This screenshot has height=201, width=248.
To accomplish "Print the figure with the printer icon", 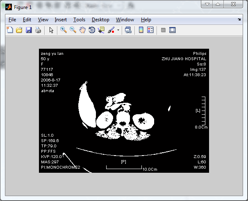I will click(x=38, y=30).
